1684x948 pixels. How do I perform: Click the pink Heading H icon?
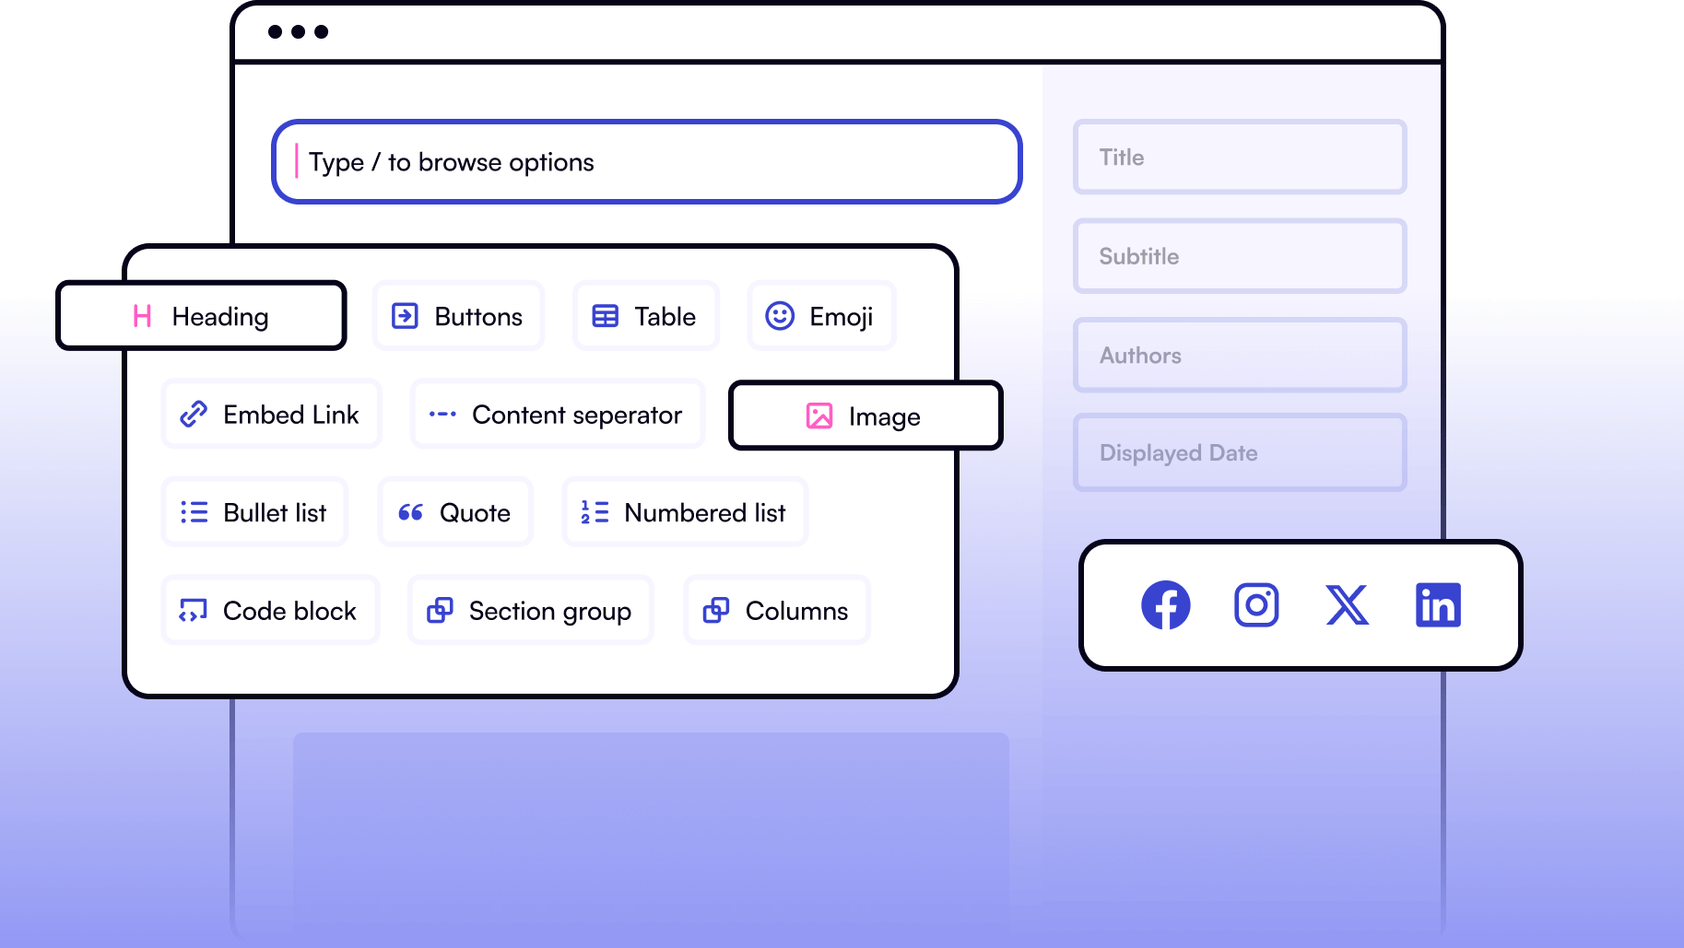click(x=142, y=316)
